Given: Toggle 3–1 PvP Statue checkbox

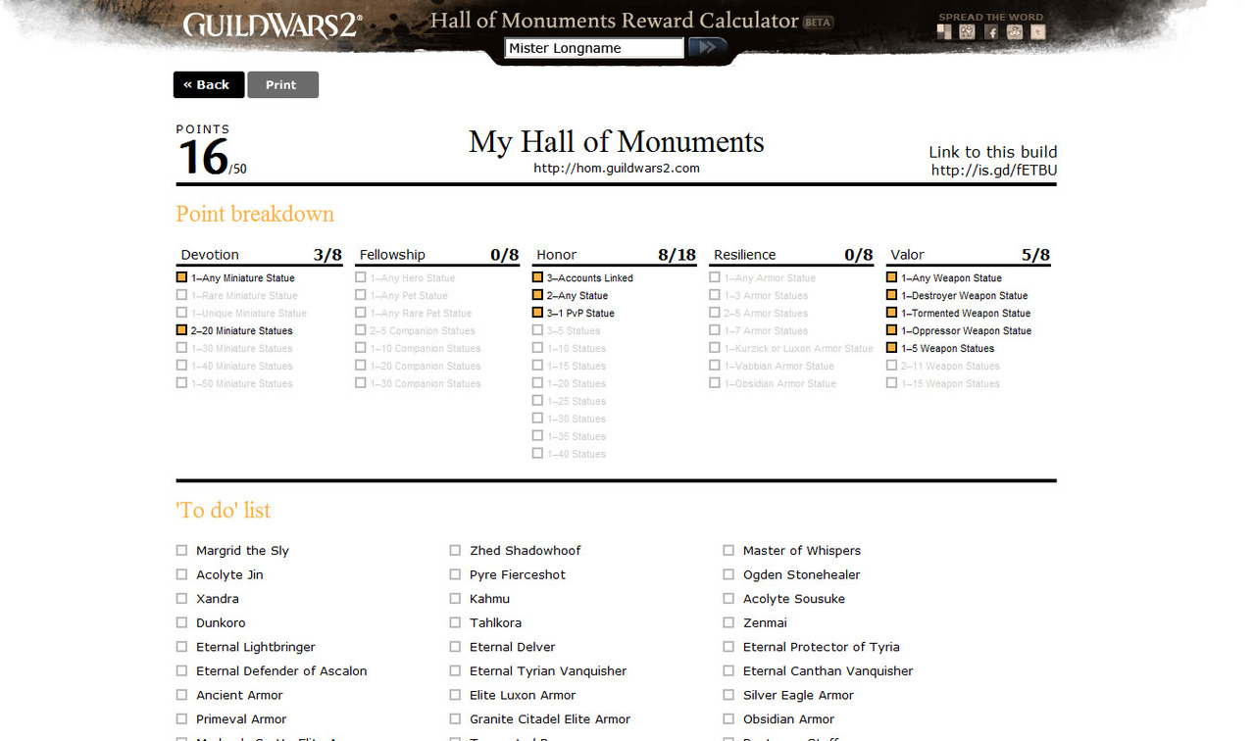Looking at the screenshot, I should (537, 313).
